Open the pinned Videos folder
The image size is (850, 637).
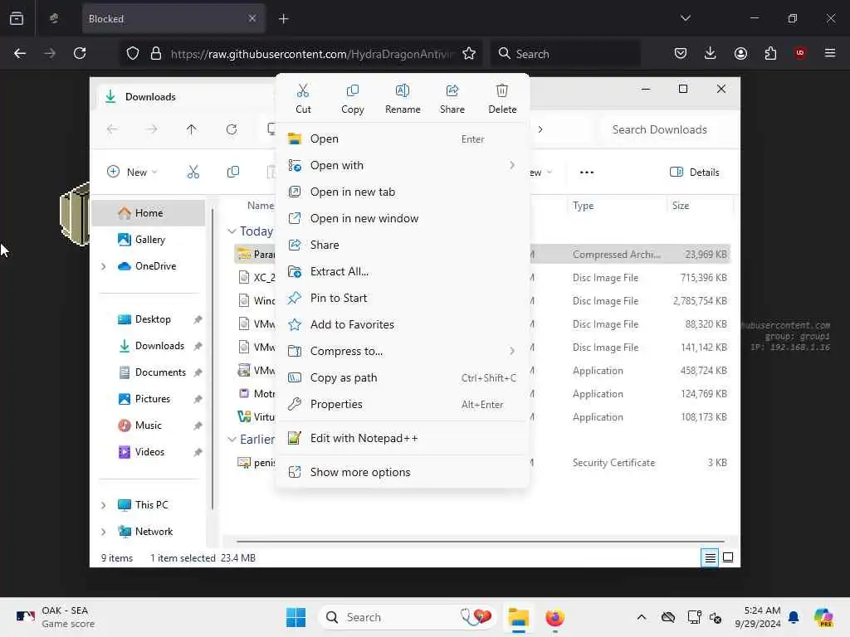[x=149, y=452]
